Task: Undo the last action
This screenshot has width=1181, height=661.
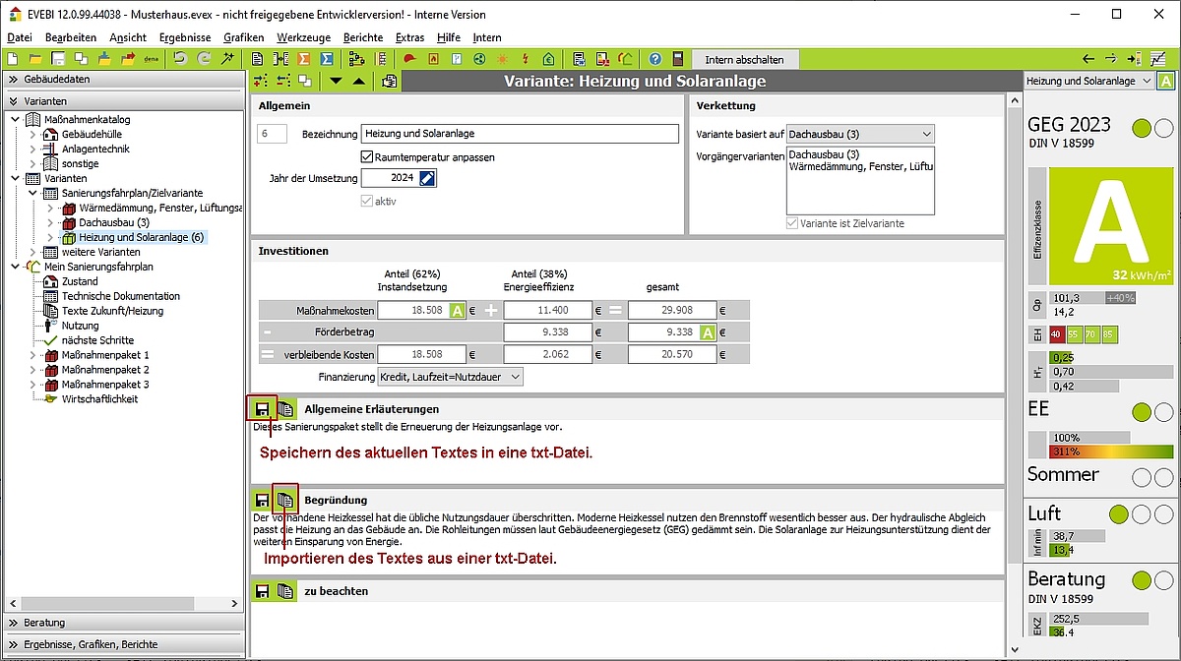Action: click(x=180, y=59)
